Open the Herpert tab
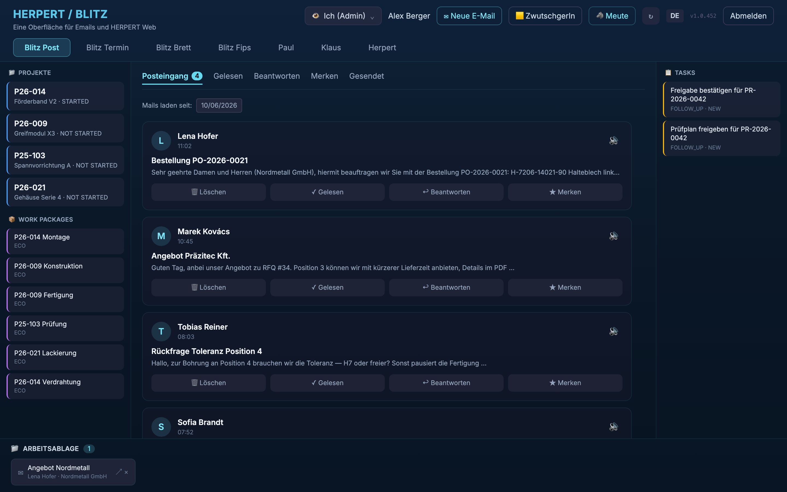Image resolution: width=787 pixels, height=492 pixels. [x=382, y=48]
